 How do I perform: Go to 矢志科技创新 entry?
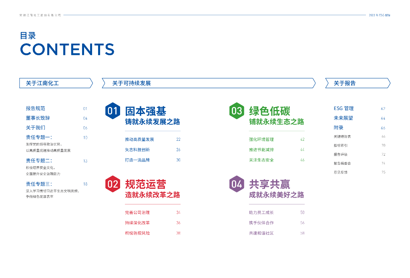[137, 150]
